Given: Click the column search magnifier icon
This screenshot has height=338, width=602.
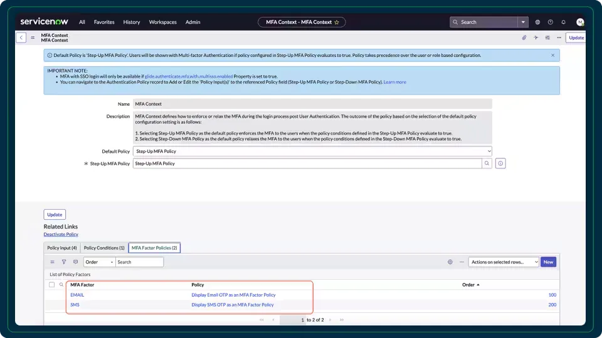Looking at the screenshot, I should (x=61, y=285).
